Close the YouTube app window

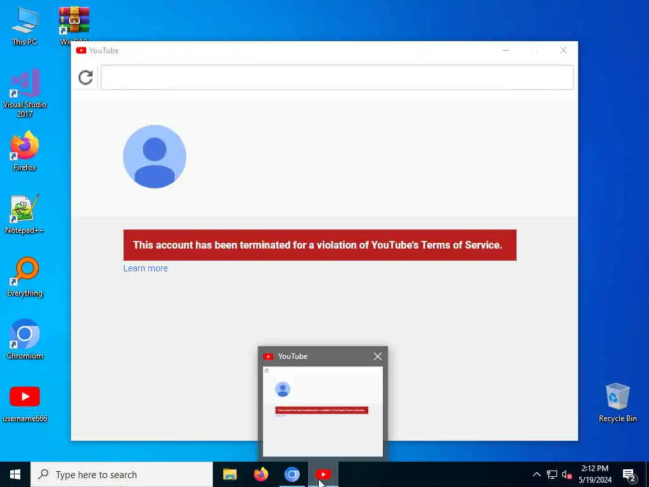[563, 51]
